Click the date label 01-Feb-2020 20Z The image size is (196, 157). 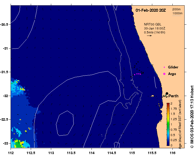pyautogui.click(x=151, y=10)
